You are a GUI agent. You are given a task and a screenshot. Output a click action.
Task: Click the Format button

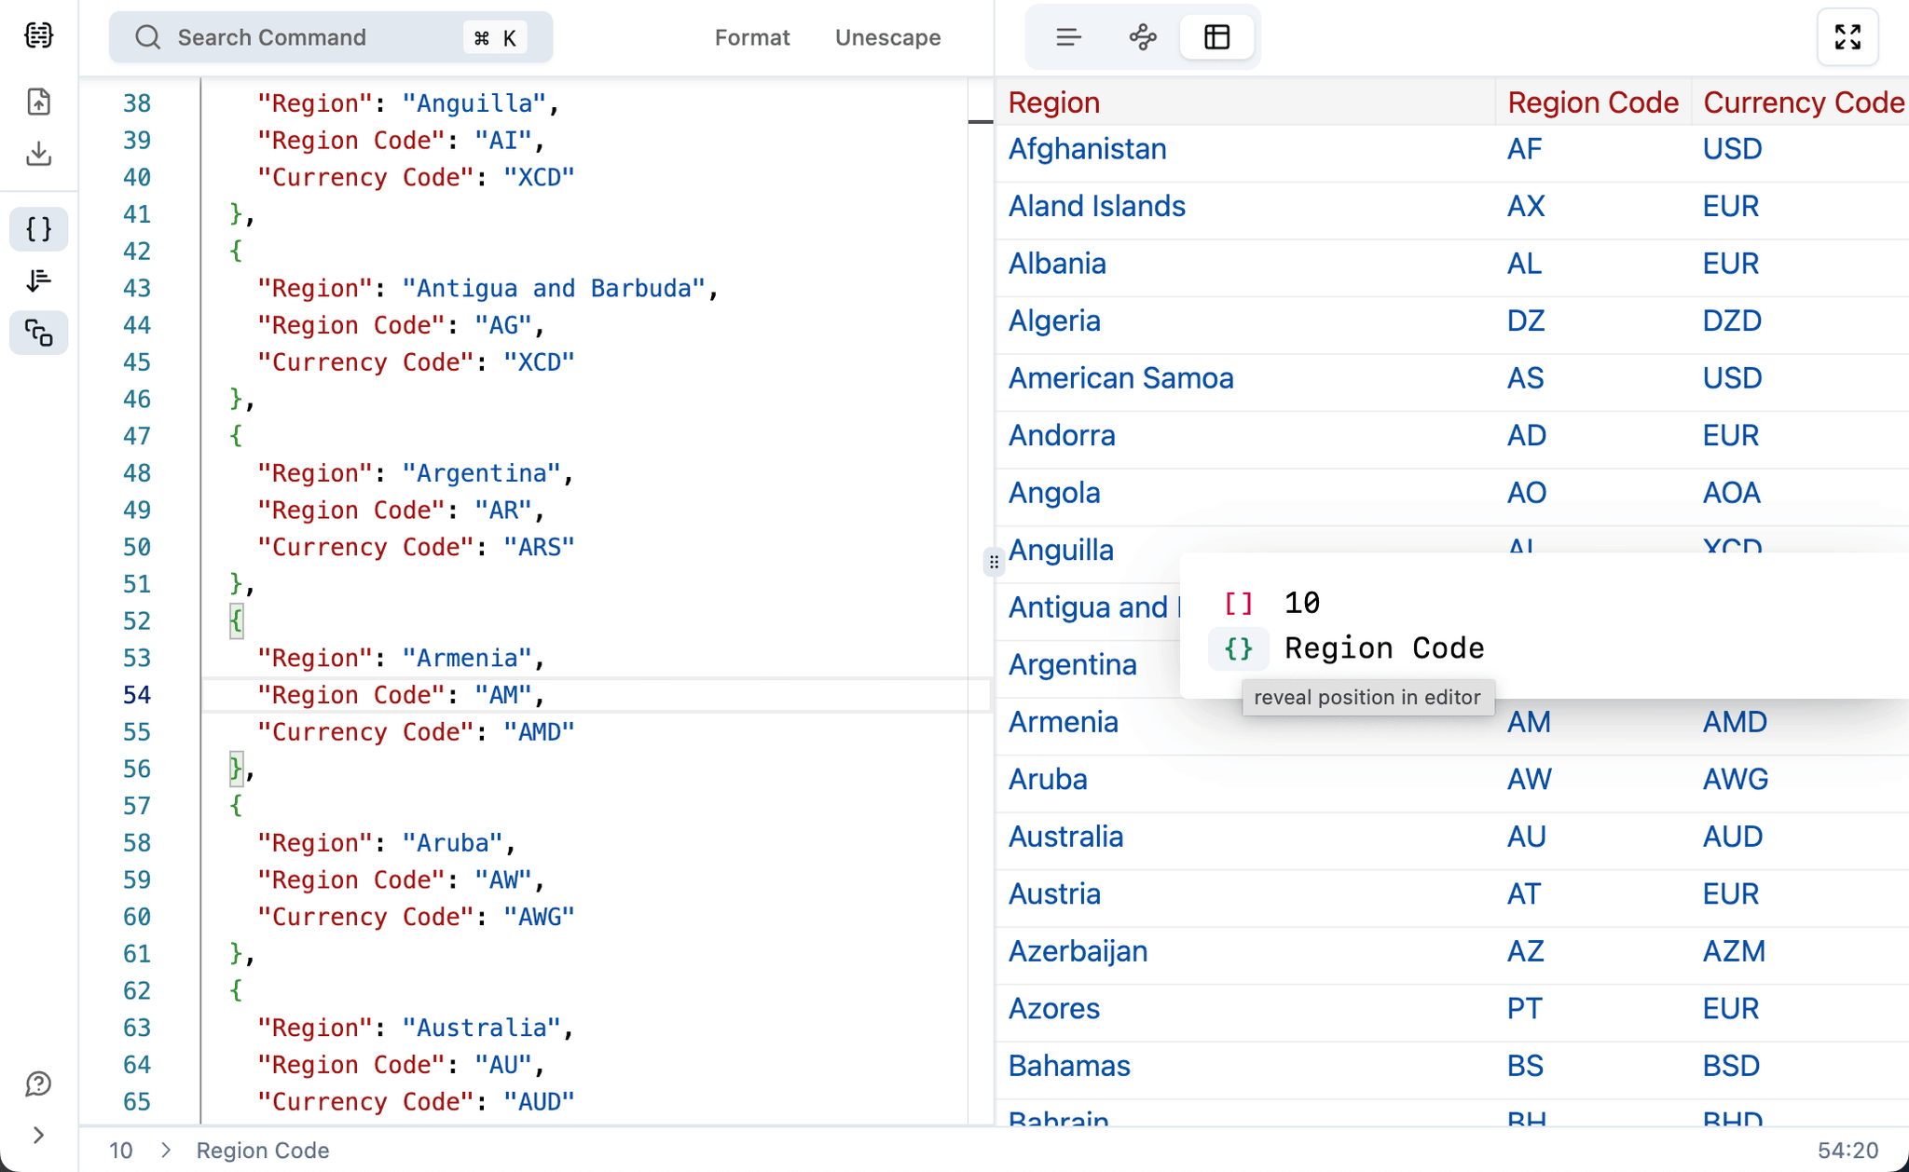click(751, 37)
